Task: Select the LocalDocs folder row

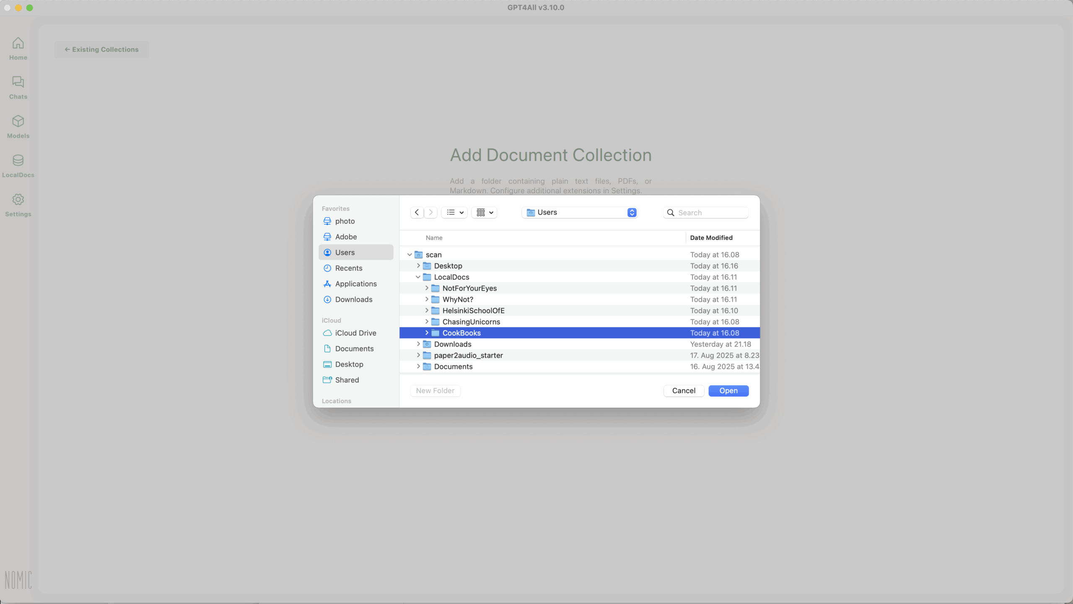Action: [x=580, y=277]
